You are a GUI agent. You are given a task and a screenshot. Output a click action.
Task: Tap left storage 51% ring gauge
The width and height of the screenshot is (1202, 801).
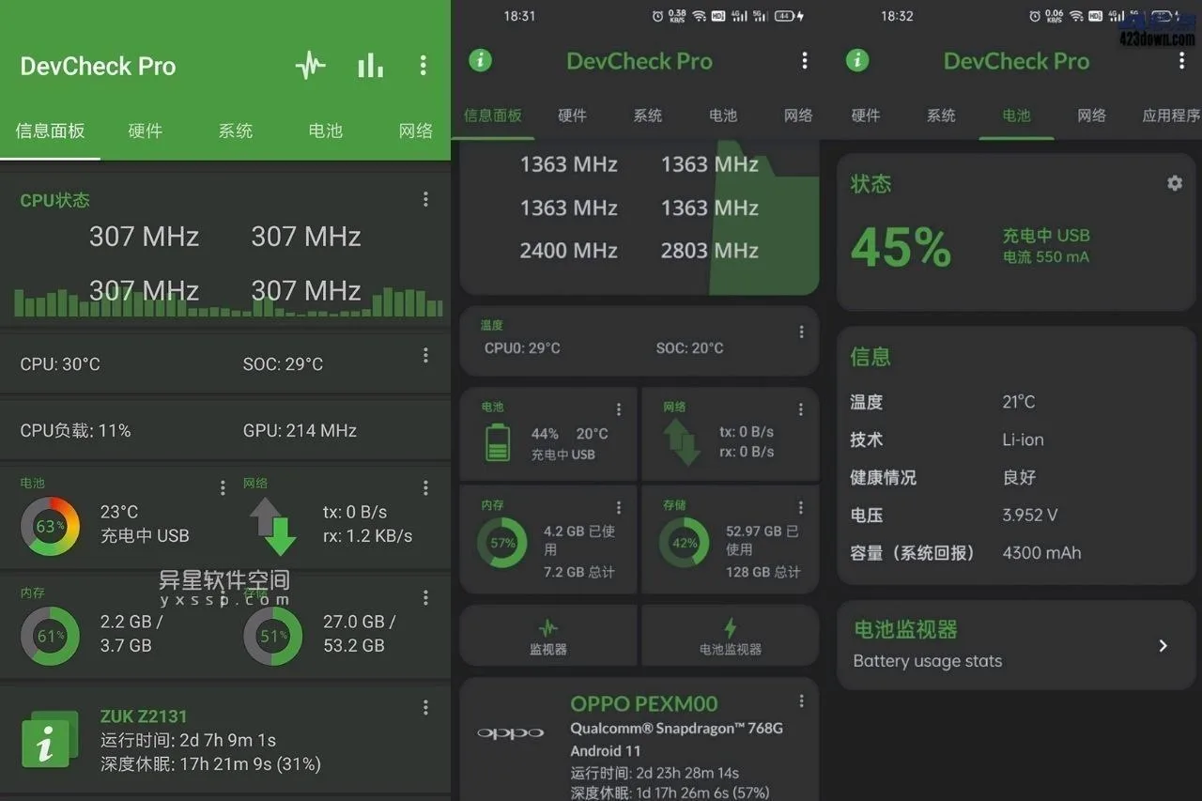pos(273,636)
